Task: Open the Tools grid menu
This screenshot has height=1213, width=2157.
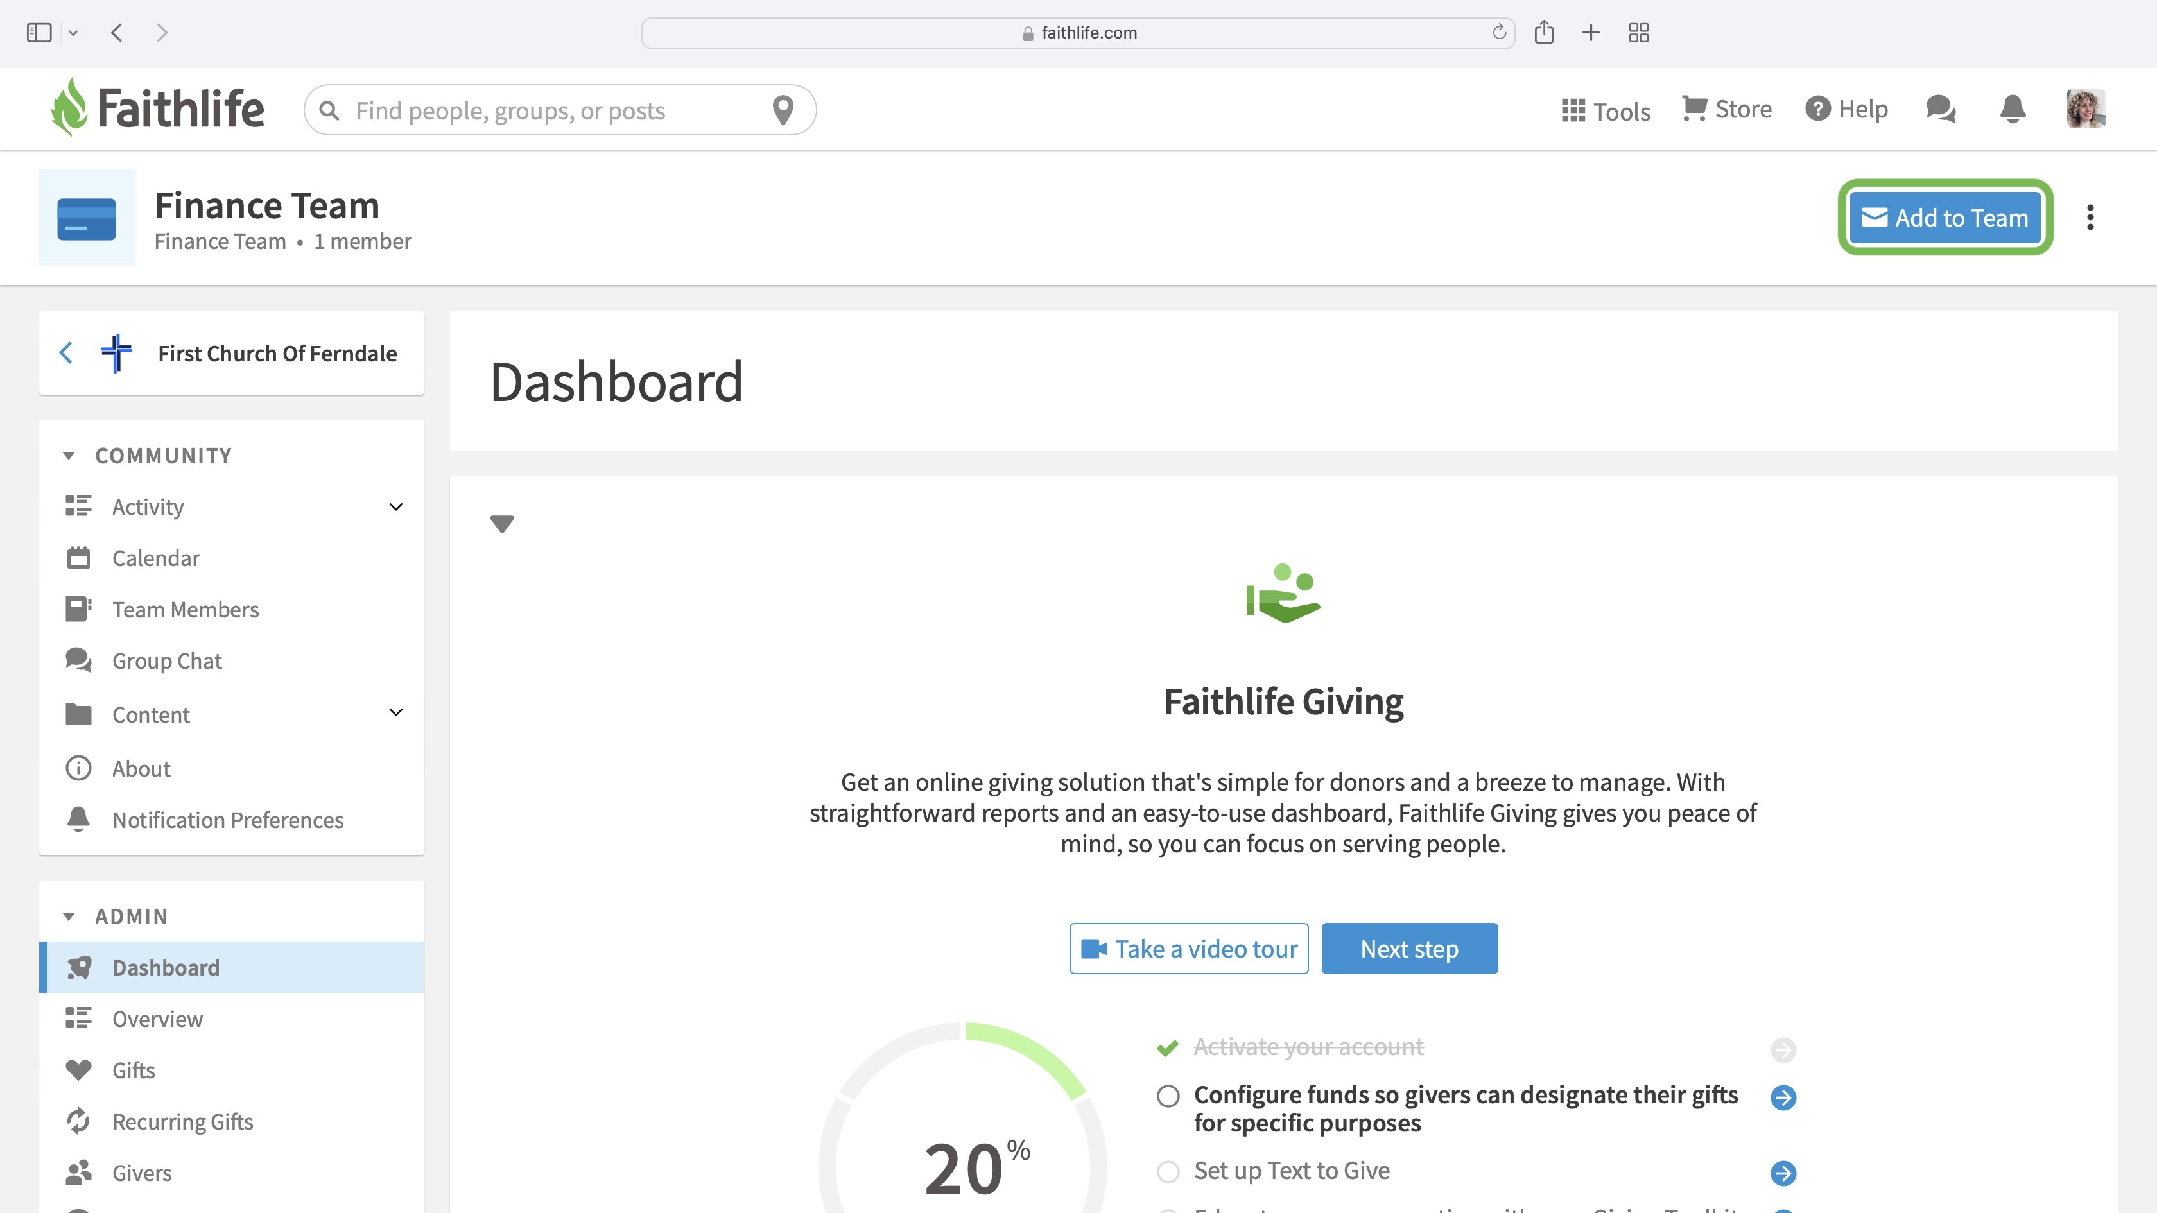Action: point(1605,110)
